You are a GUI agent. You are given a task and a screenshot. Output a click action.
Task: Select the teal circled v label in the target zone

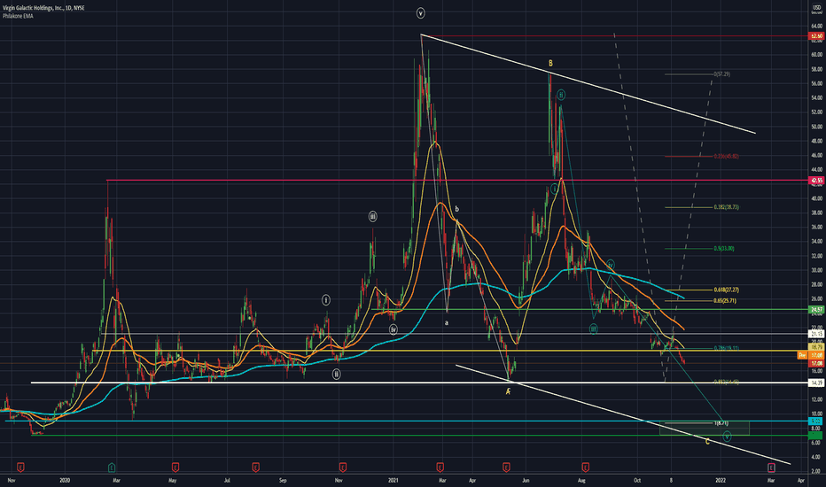pyautogui.click(x=727, y=437)
